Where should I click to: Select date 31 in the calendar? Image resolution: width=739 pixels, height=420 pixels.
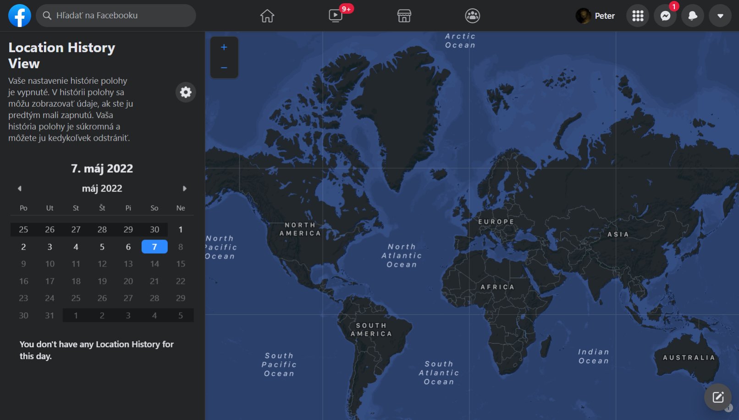point(50,316)
